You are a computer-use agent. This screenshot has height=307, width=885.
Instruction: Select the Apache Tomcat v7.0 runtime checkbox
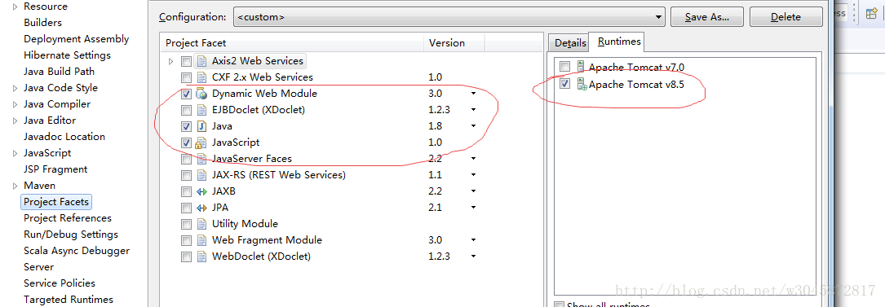click(x=565, y=67)
